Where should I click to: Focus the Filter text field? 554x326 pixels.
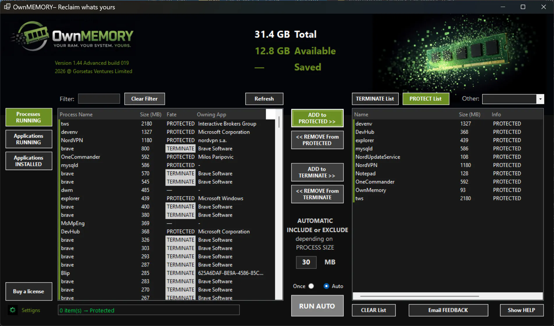pyautogui.click(x=99, y=99)
